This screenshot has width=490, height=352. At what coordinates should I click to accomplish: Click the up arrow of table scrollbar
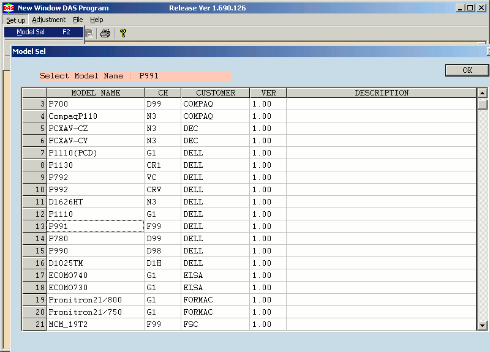pyautogui.click(x=482, y=93)
